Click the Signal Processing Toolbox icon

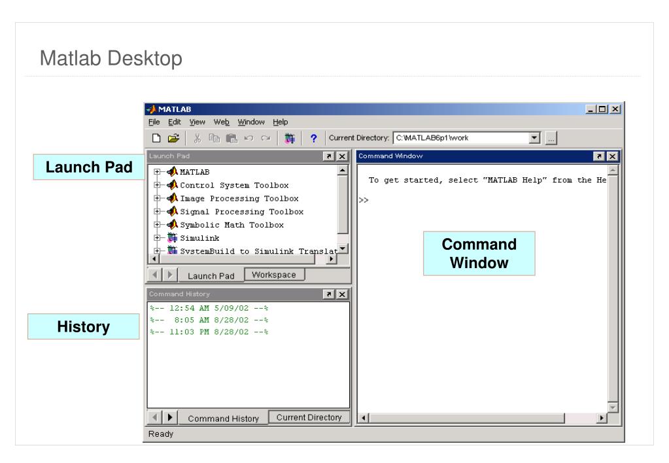(173, 211)
